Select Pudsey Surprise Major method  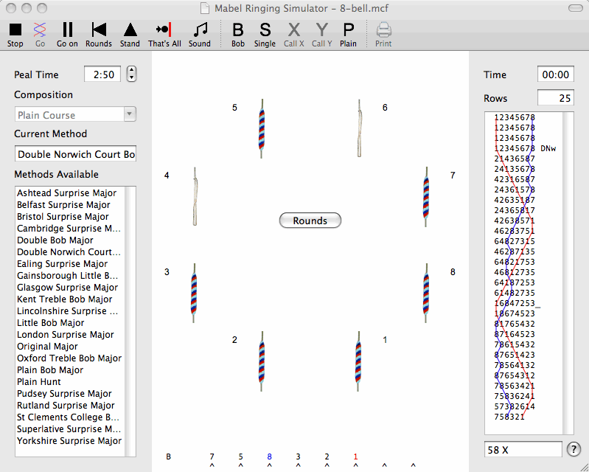click(64, 394)
